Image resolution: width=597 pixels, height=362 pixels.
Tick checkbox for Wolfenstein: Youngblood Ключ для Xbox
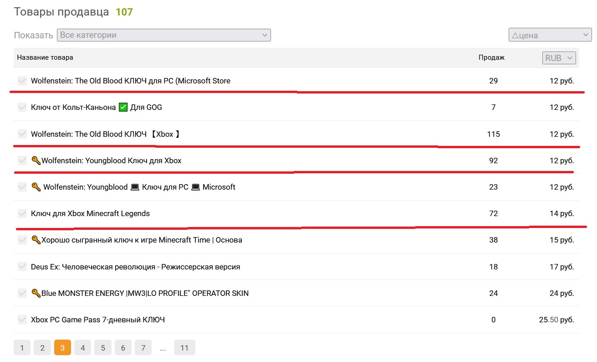coord(22,160)
